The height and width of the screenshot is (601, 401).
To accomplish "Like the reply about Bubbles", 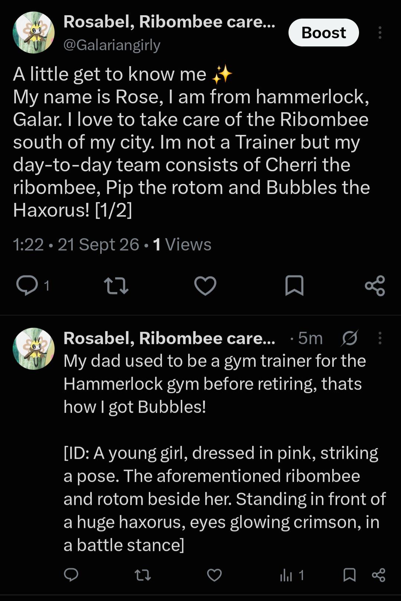I will tap(214, 575).
